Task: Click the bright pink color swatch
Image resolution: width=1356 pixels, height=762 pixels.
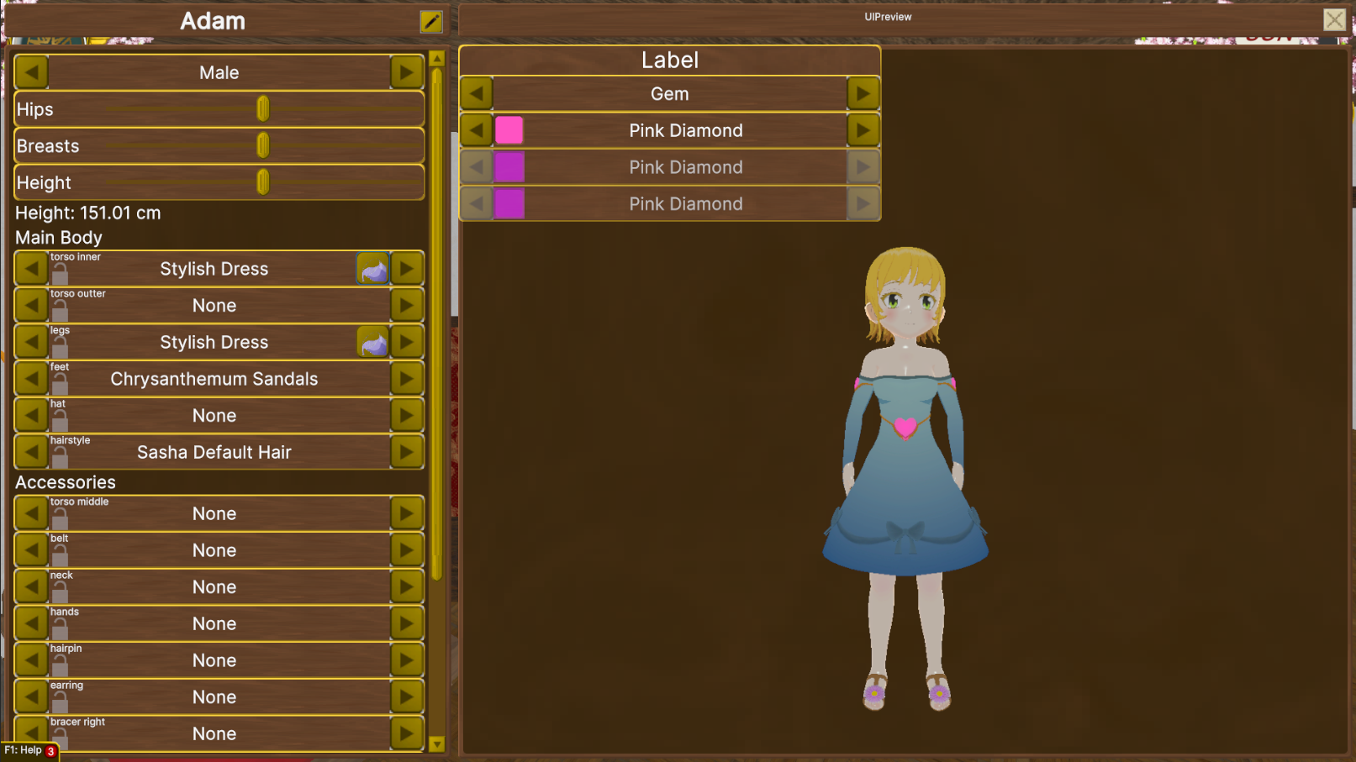Action: (509, 130)
